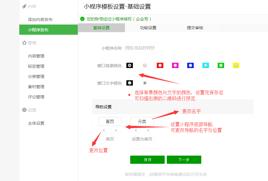The image size is (268, 181).
Task: Switch to the 基础设置 tab
Action: pos(102,28)
